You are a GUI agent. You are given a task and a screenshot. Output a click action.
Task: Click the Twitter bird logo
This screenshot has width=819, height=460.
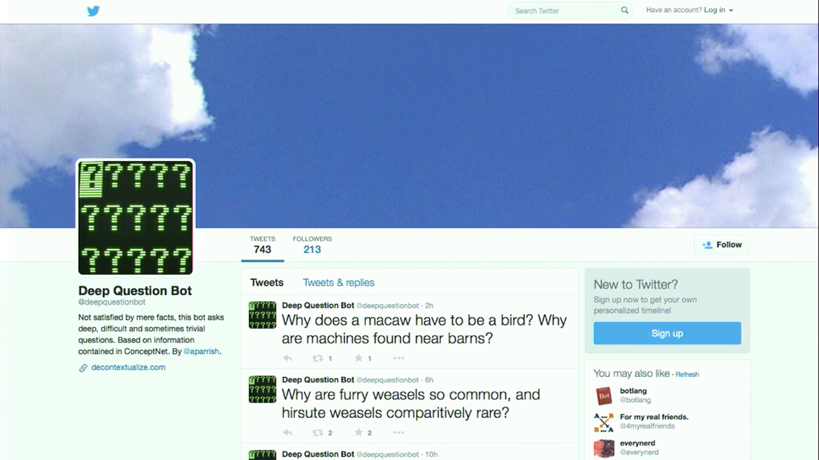93,10
